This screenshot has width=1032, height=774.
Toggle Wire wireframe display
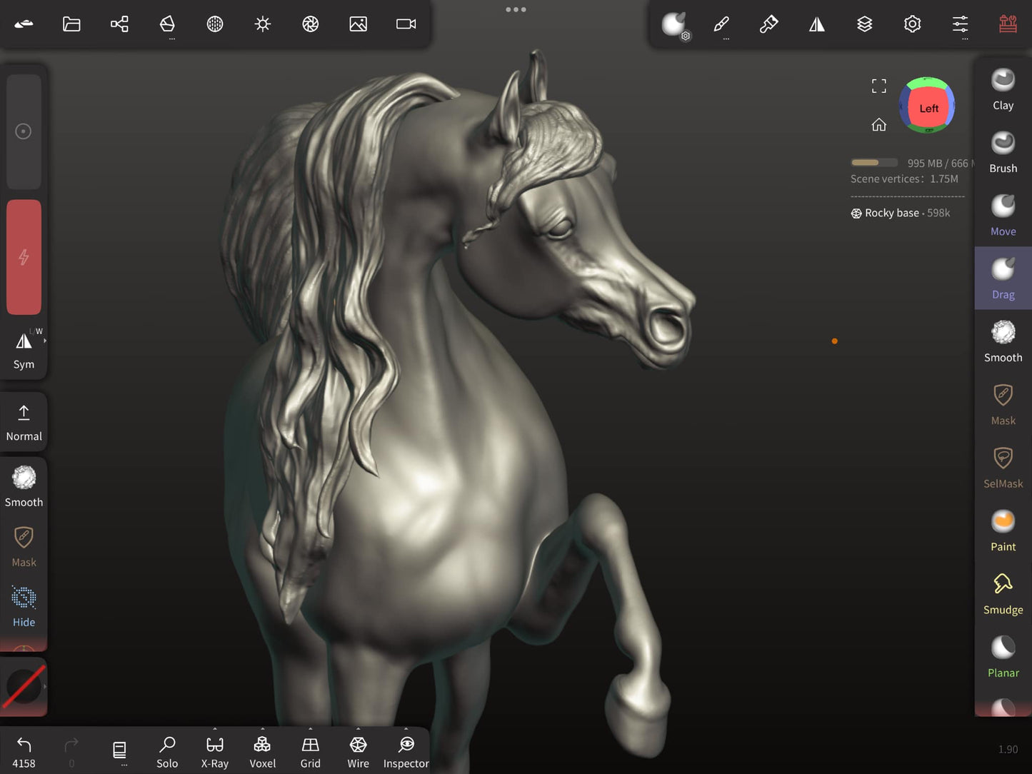coord(358,752)
